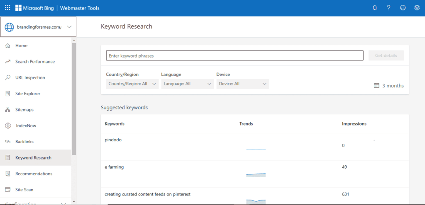This screenshot has height=205, width=425.
Task: Click the URL Inspection magnifier icon
Action: click(x=7, y=77)
